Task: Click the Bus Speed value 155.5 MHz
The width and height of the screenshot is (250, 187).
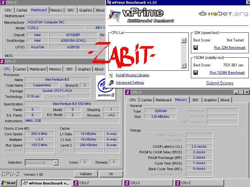Action: tap(39, 145)
